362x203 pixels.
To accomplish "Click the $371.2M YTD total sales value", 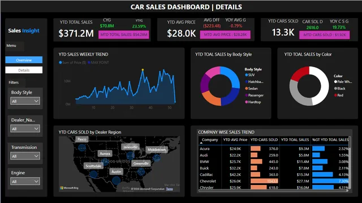I will (x=76, y=33).
